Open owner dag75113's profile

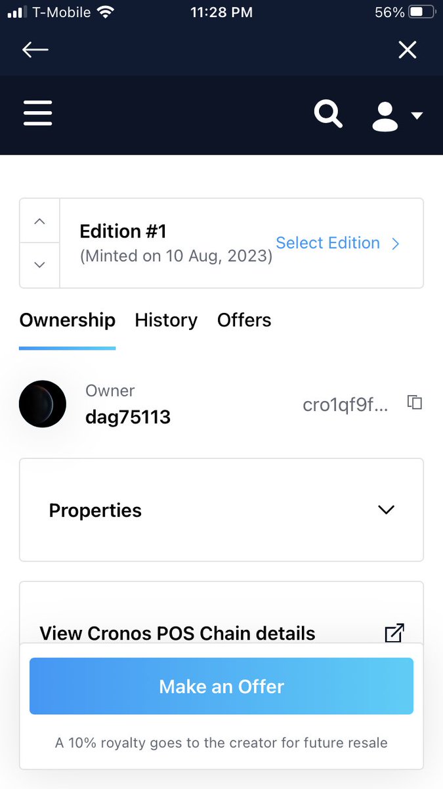coord(128,417)
